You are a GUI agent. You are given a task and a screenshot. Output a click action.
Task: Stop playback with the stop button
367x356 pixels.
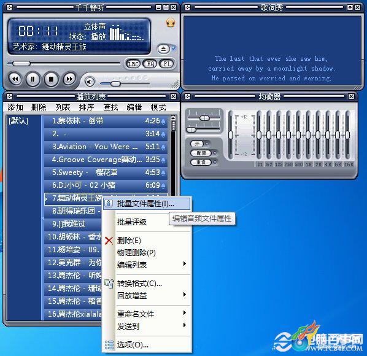pos(52,79)
